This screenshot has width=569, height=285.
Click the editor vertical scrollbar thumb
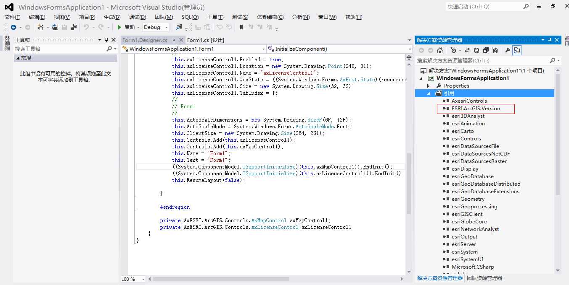[x=409, y=183]
